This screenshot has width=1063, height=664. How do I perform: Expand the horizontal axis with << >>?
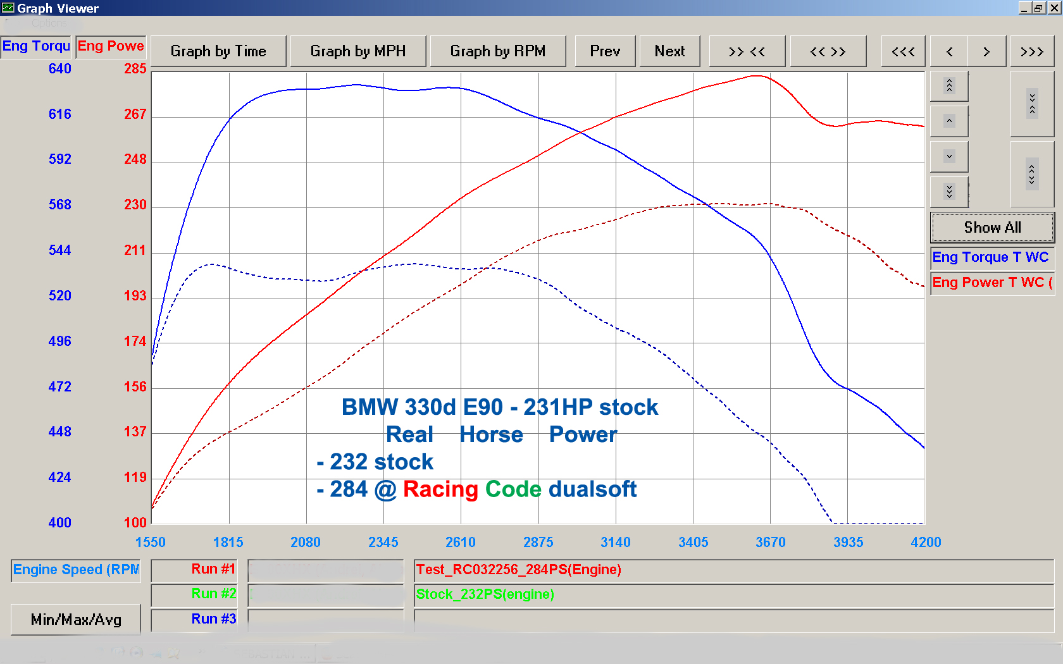[x=828, y=51]
